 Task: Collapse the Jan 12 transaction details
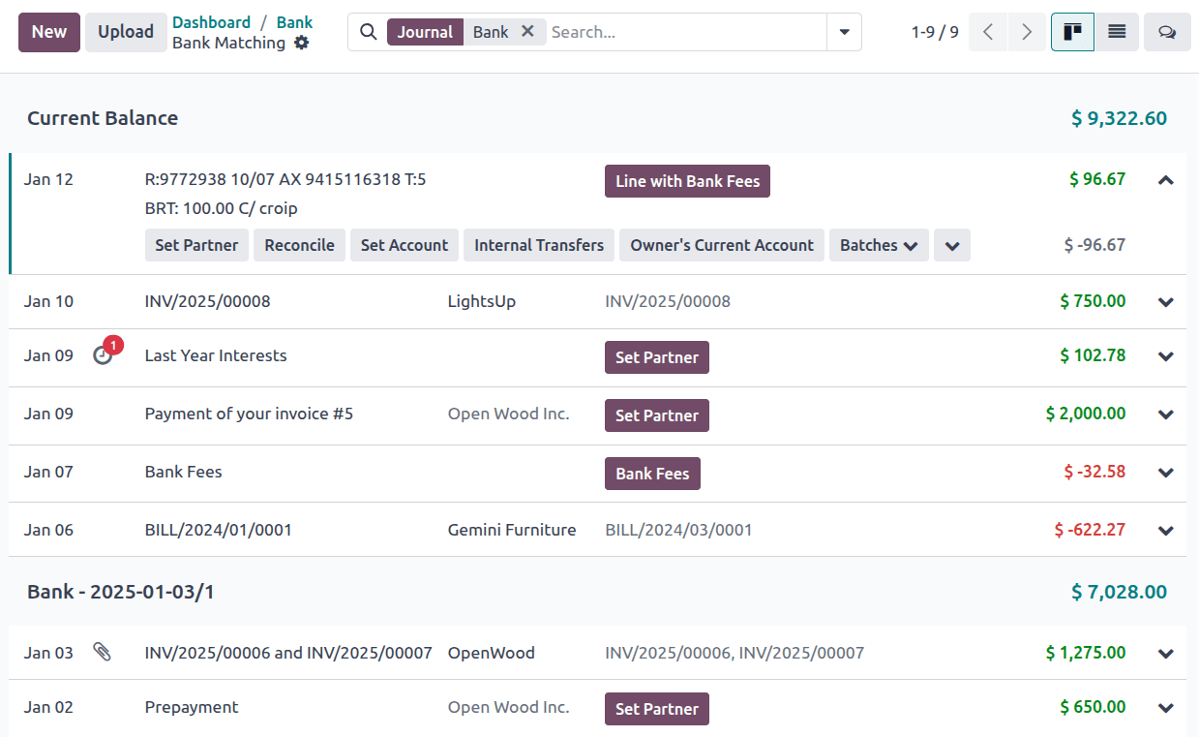point(1165,180)
